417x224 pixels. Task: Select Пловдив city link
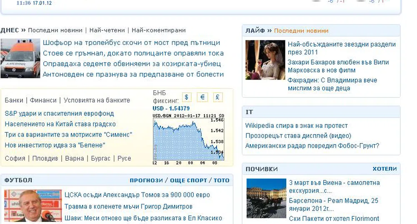tap(45, 158)
